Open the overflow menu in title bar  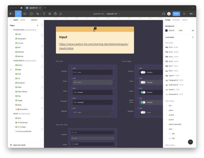click(193, 8)
